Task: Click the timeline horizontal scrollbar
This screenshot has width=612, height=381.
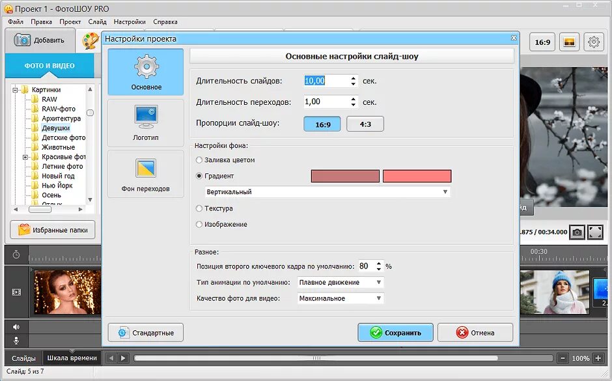Action: (x=316, y=358)
